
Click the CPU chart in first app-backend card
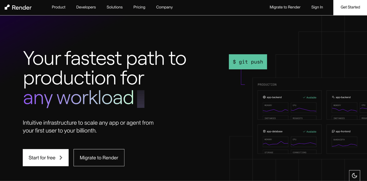click(x=304, y=108)
